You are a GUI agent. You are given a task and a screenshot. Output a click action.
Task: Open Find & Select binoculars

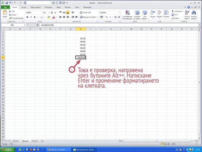click(194, 13)
